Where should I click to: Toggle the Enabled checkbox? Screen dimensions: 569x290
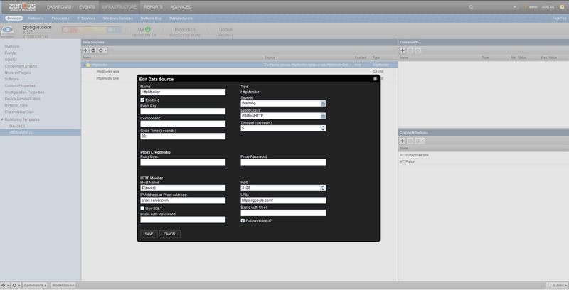[x=142, y=100]
